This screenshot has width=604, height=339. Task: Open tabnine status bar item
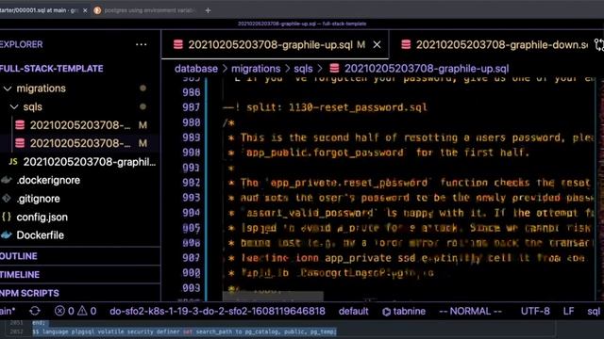click(x=404, y=311)
